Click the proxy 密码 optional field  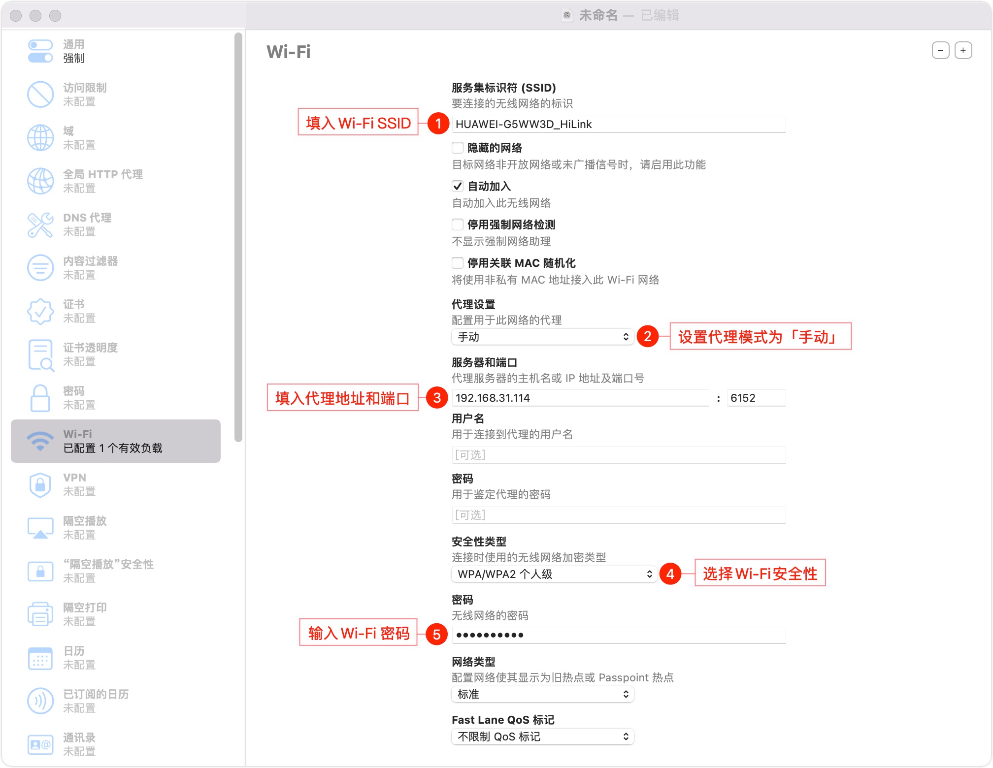click(619, 515)
